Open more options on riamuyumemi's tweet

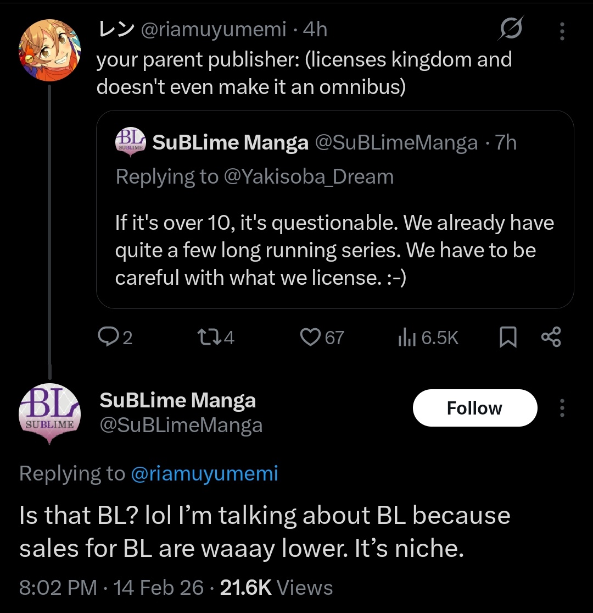pyautogui.click(x=562, y=31)
